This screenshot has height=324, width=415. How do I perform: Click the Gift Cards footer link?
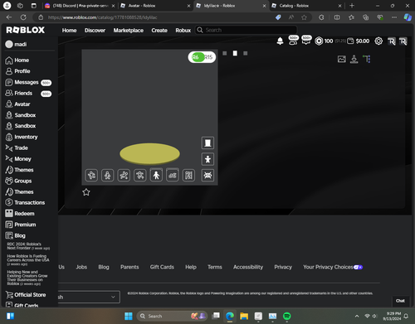tap(162, 267)
